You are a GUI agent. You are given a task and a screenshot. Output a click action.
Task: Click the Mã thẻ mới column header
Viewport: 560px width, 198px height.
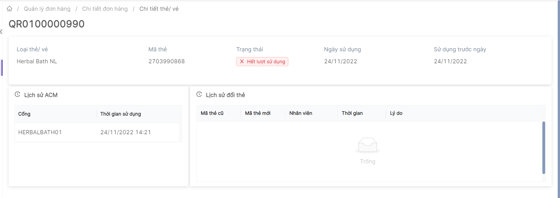258,113
